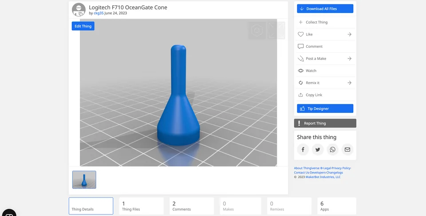426x216 pixels.
Task: Switch to Apps tab
Action: (337, 206)
